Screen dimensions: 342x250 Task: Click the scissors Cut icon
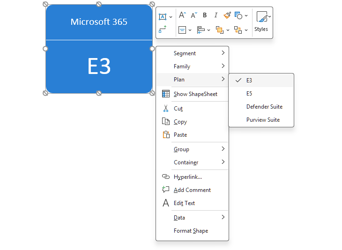coord(166,108)
